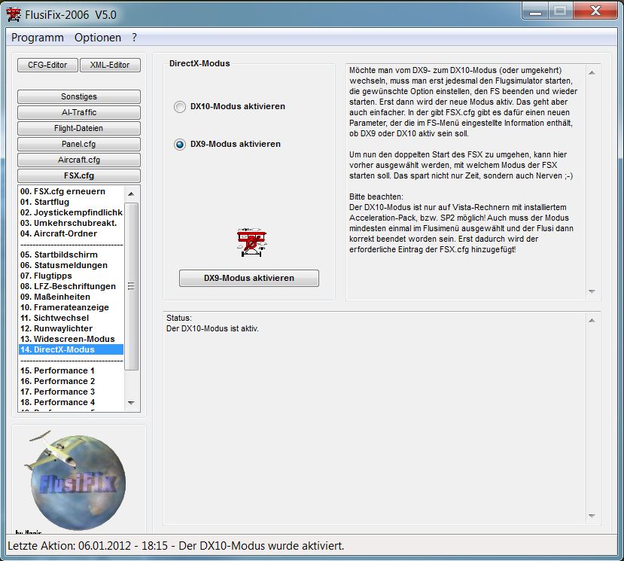Click the large DX9-Modus aktivieren button
Image resolution: width=624 pixels, height=561 pixels.
[249, 278]
